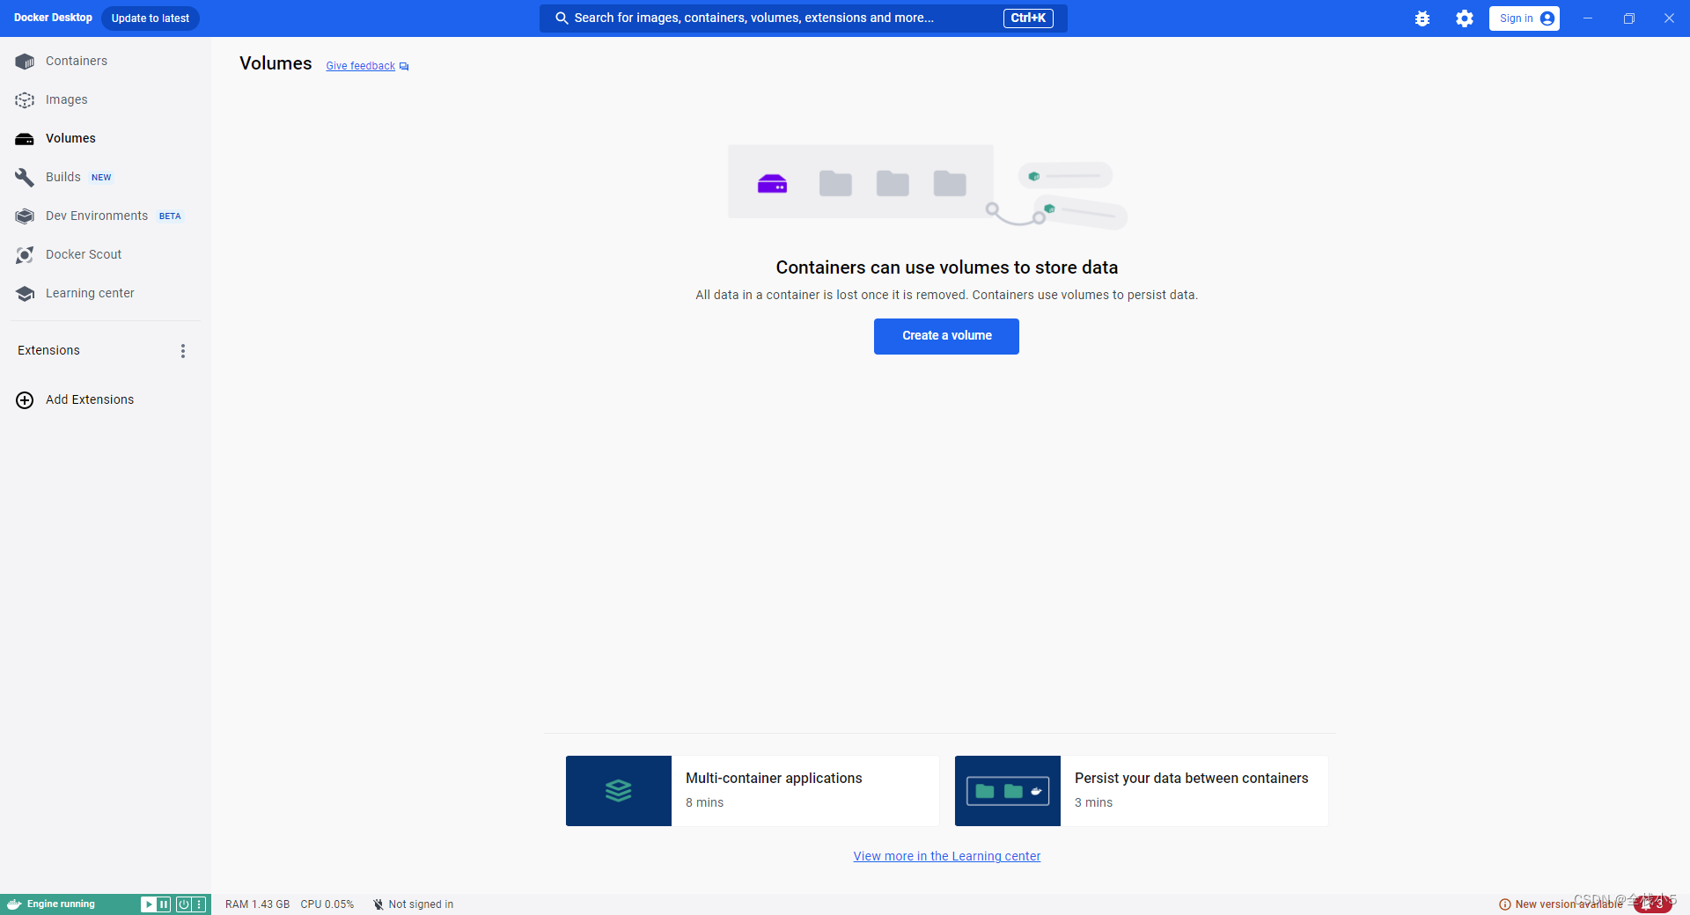Click the Ctrl+K shortcut badge
The image size is (1690, 915).
pos(1028,18)
